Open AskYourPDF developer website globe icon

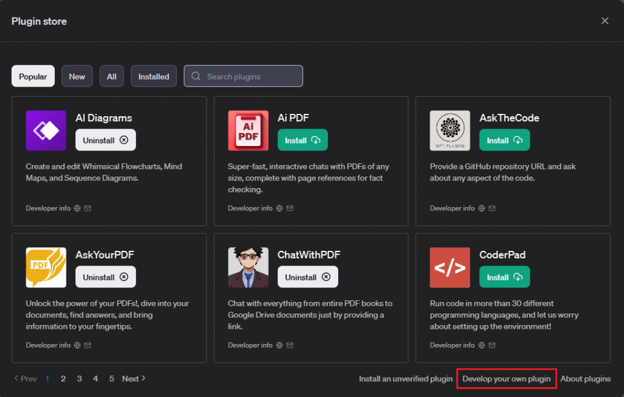[x=77, y=345]
